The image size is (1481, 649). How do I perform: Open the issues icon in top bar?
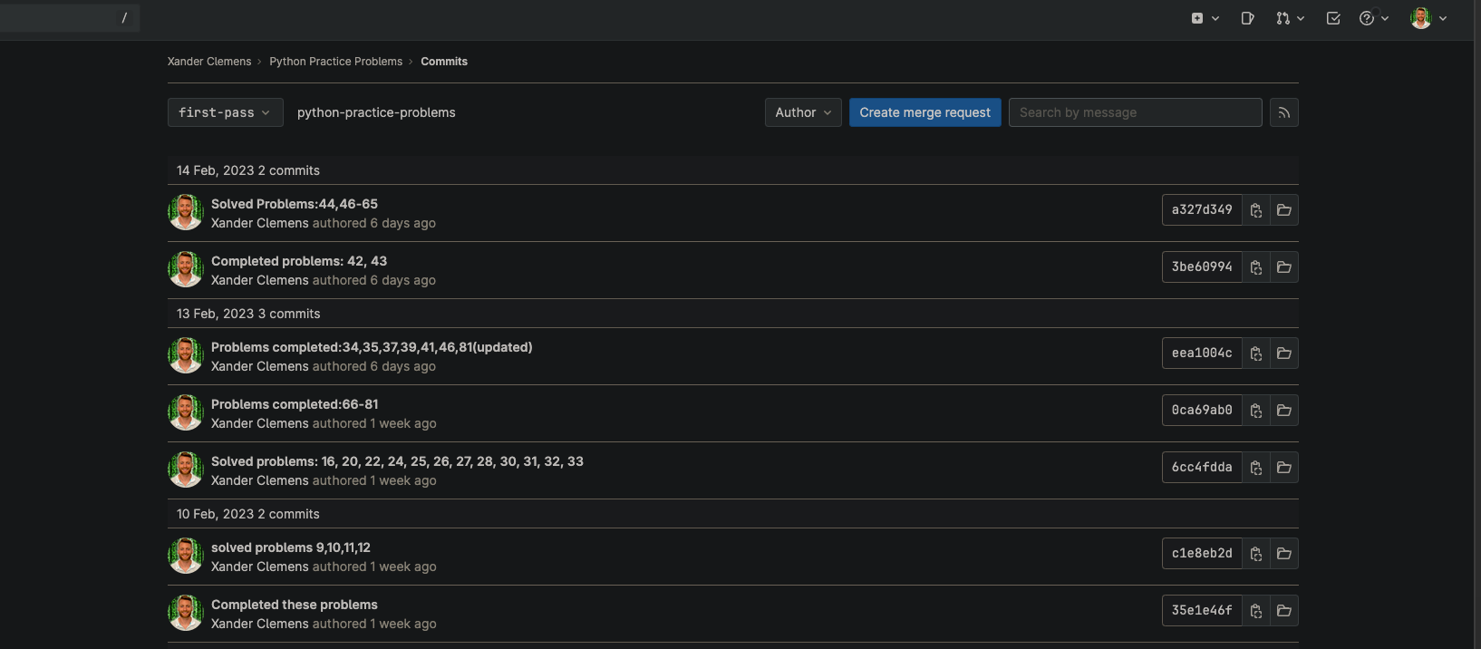click(1248, 18)
